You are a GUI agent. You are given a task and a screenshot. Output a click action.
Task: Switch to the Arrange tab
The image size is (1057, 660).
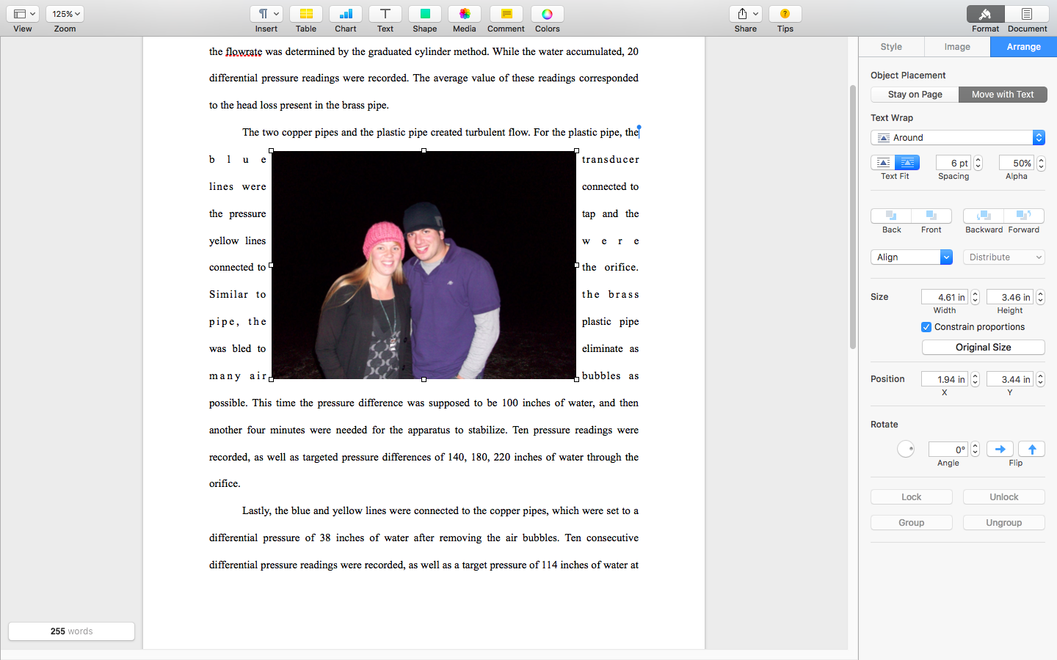click(1023, 47)
